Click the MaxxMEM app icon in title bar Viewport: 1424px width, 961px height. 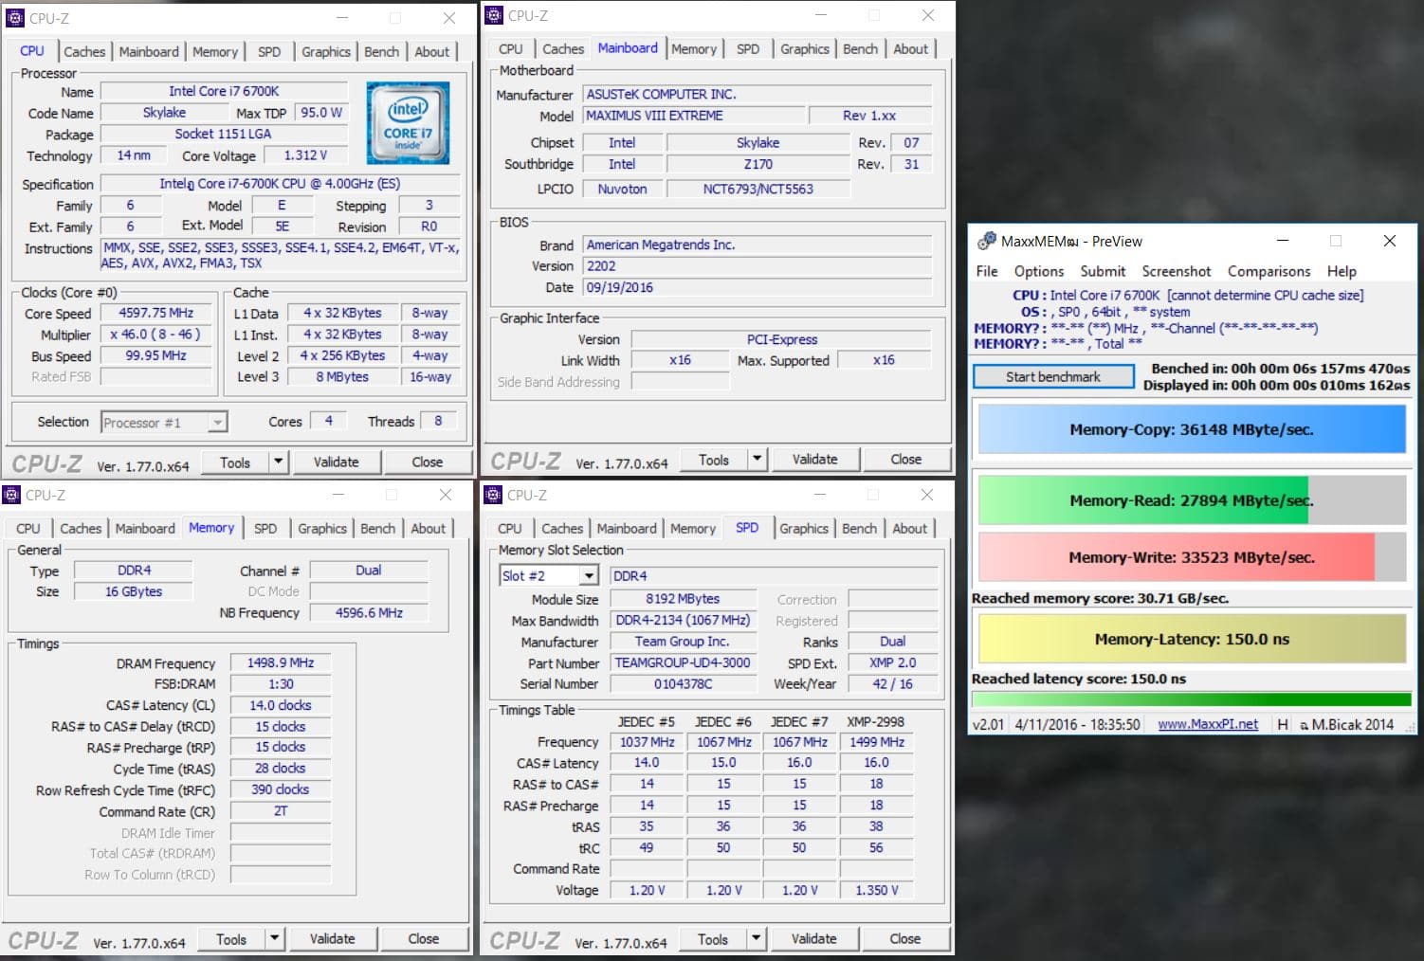[x=986, y=241]
